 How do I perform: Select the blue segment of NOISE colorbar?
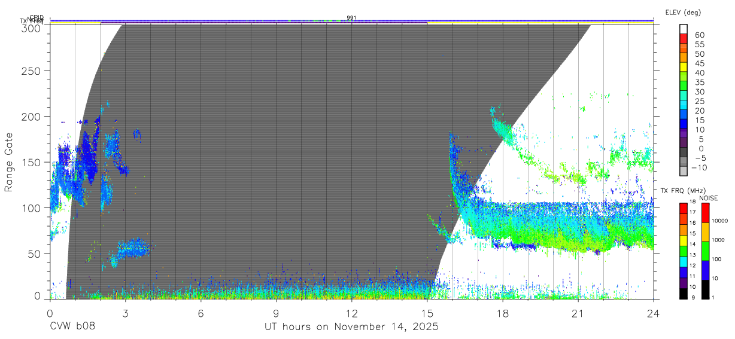pos(705,270)
